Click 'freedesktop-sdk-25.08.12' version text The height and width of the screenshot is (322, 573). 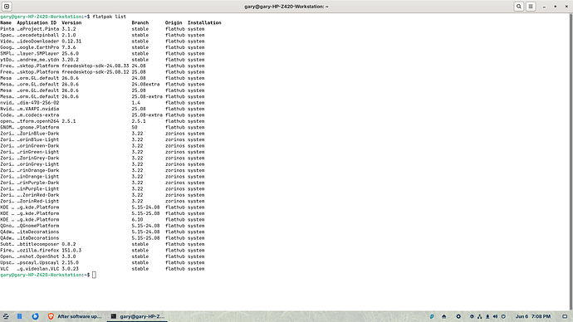pyautogui.click(x=95, y=72)
